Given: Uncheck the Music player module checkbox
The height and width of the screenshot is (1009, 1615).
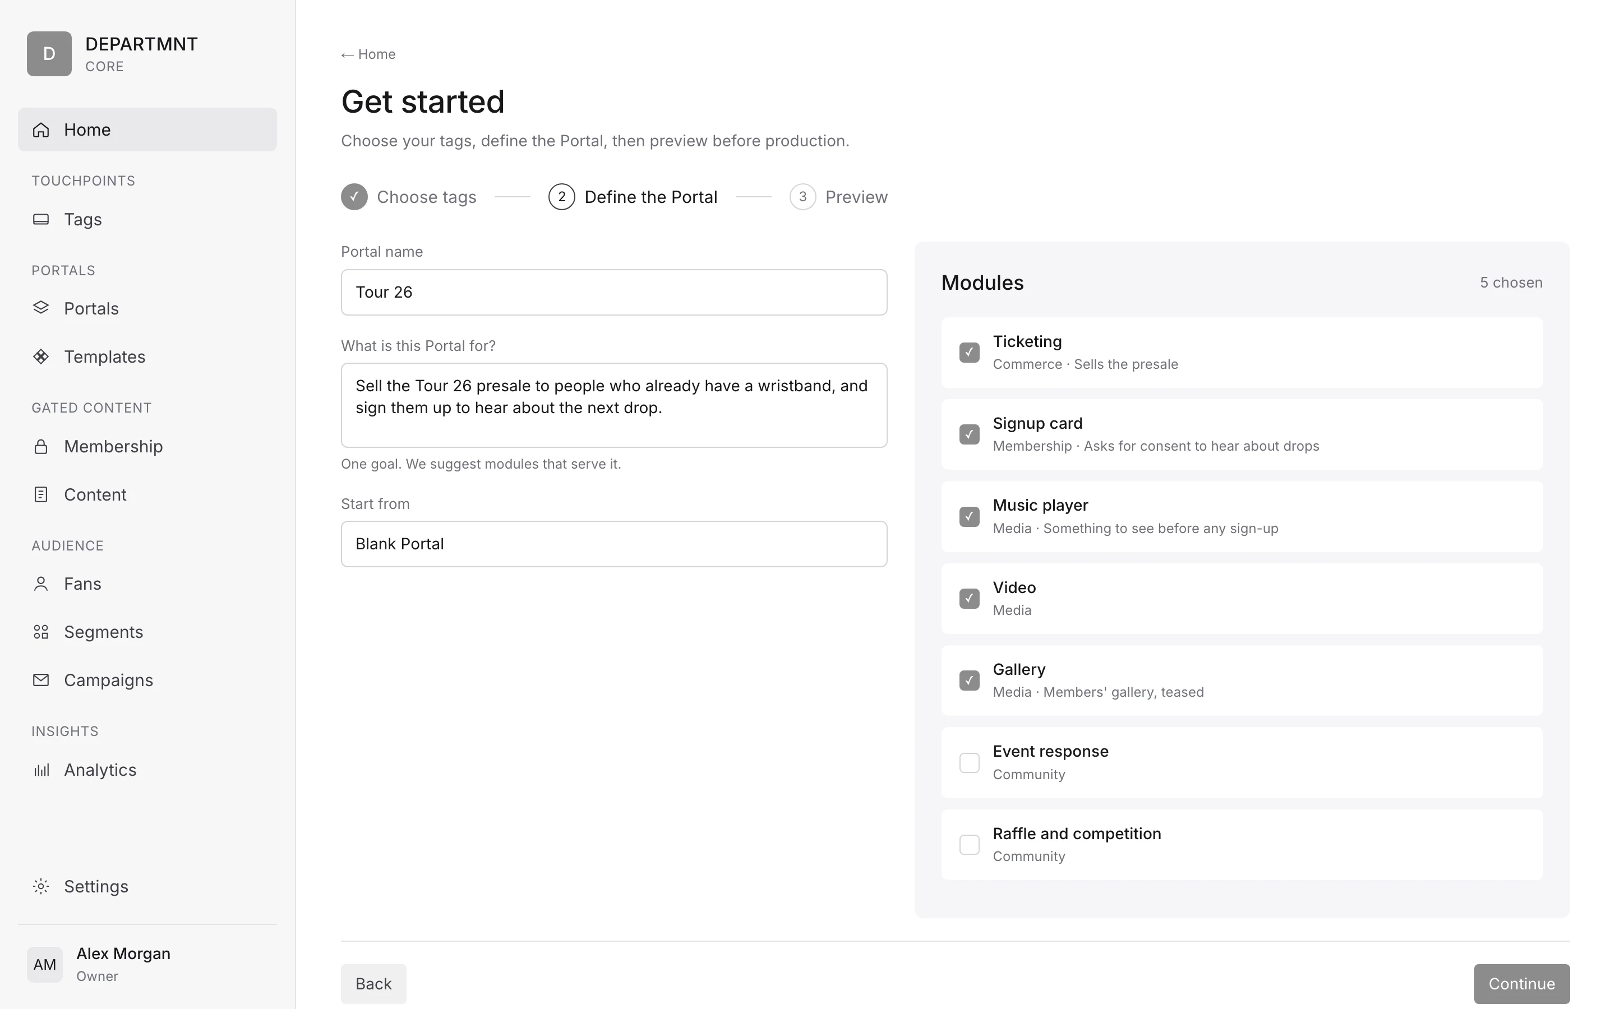Looking at the screenshot, I should click(969, 516).
